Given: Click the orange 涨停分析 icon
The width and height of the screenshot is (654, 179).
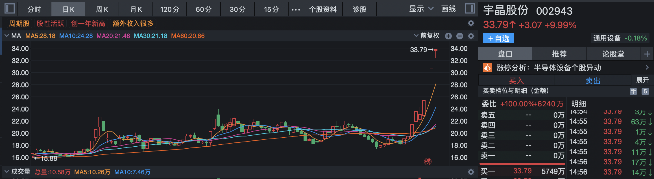Looking at the screenshot, I should 487,68.
